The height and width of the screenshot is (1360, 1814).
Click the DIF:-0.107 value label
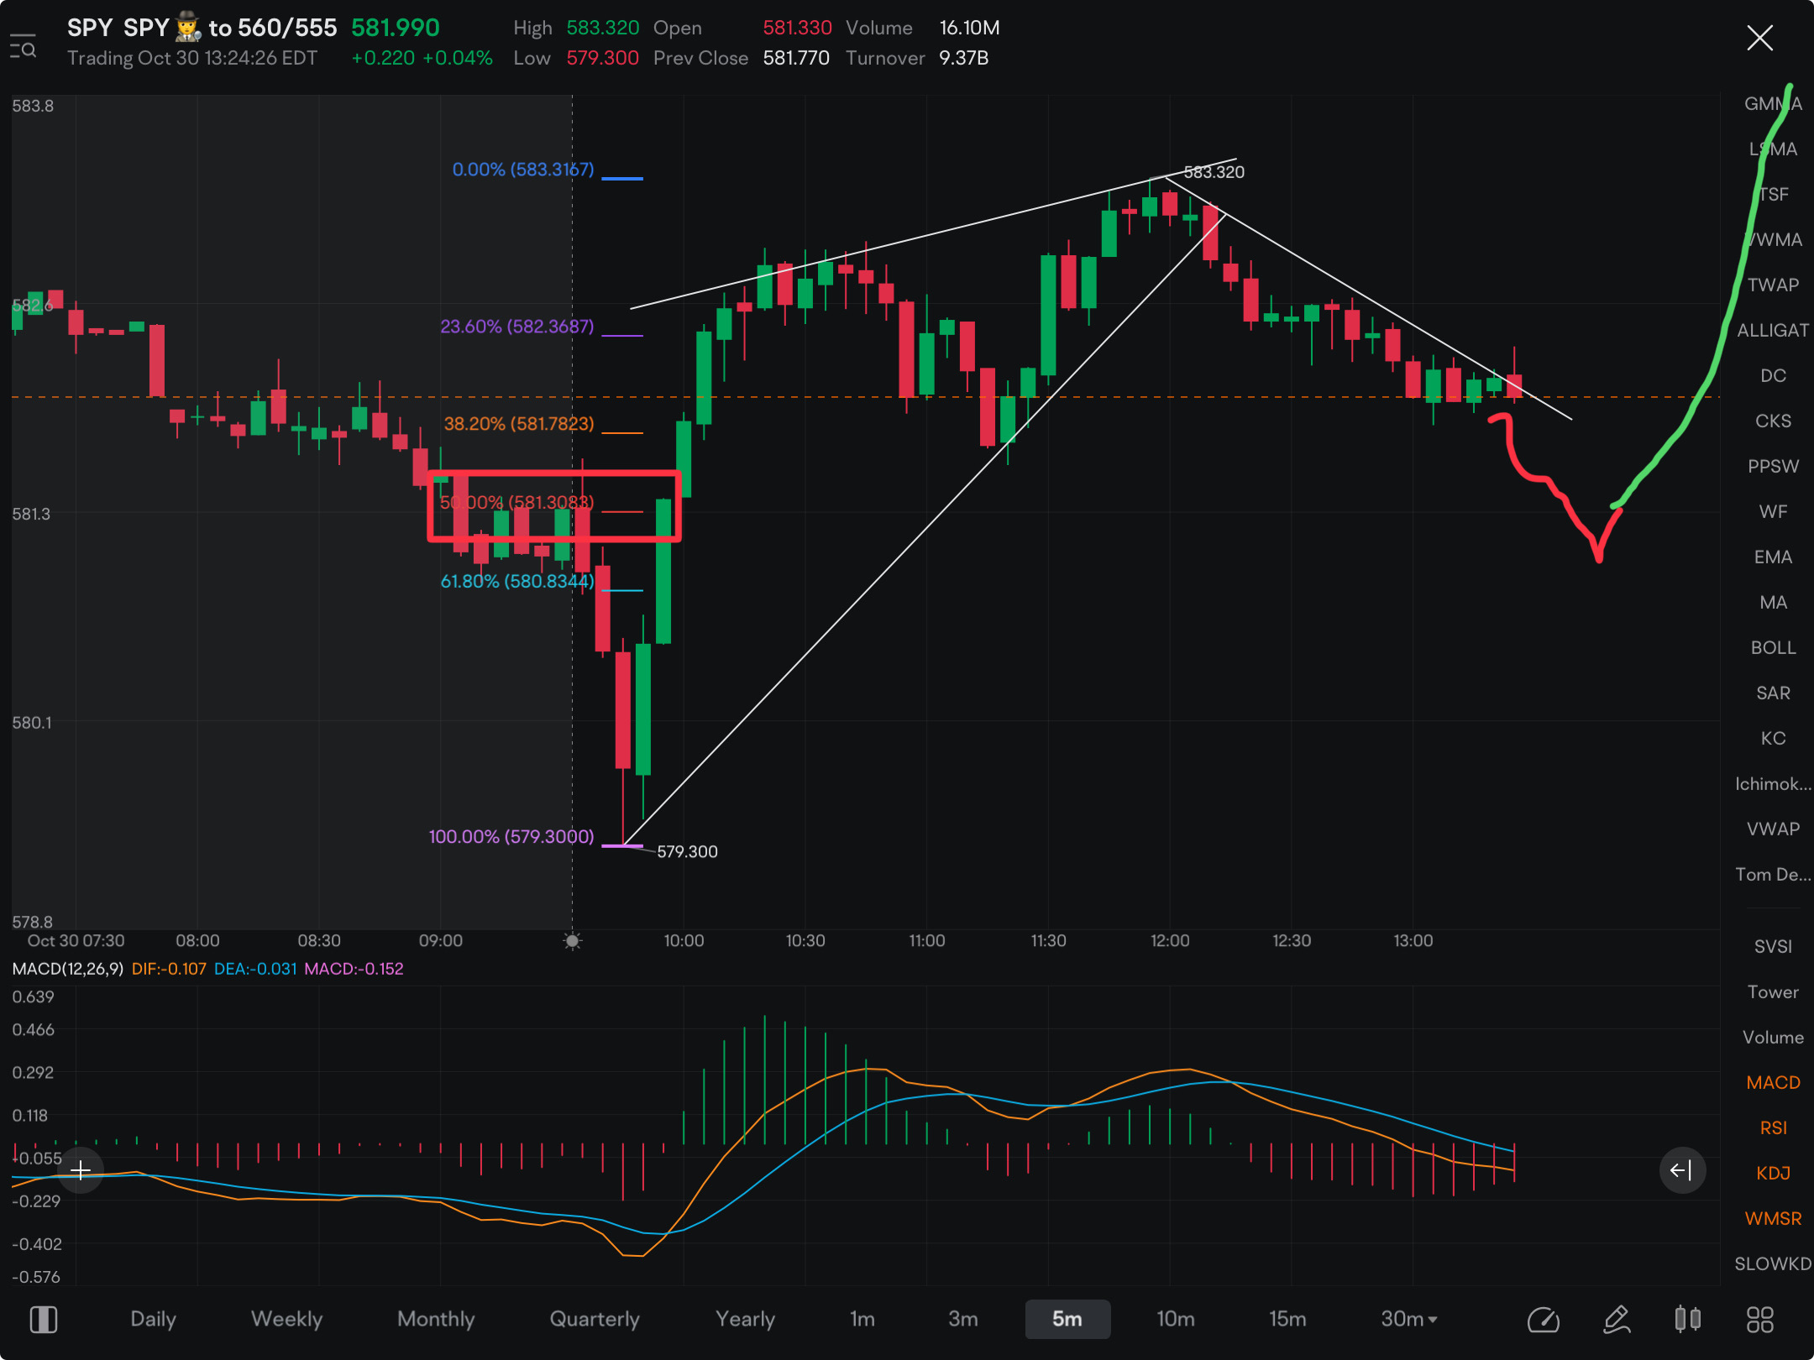pos(169,969)
